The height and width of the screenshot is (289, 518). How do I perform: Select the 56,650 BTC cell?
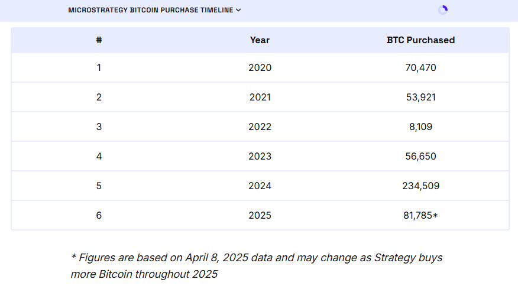coord(420,156)
